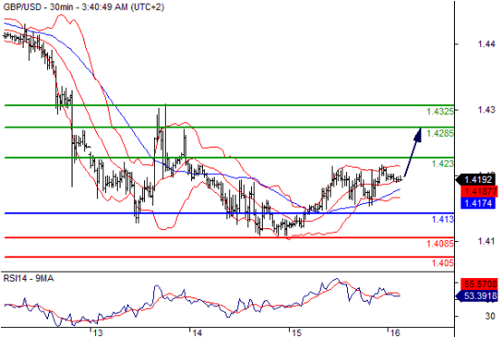Image resolution: width=502 pixels, height=337 pixels.
Task: Click the RSI axis label 30
Action: (490, 316)
